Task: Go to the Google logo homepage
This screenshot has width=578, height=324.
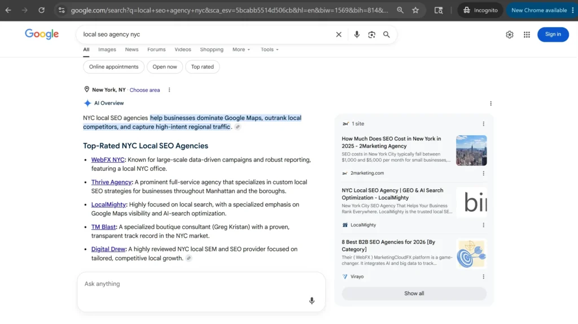Action: pos(42,34)
